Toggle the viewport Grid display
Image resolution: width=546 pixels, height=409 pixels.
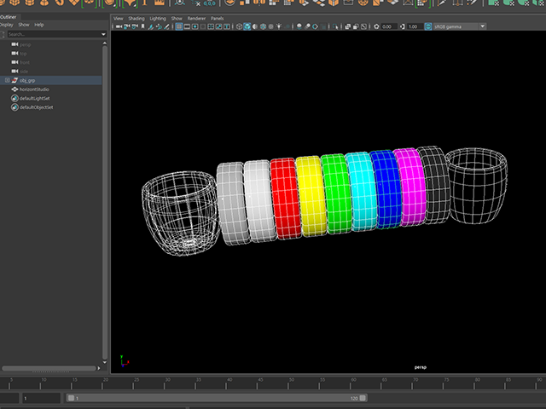tap(179, 26)
